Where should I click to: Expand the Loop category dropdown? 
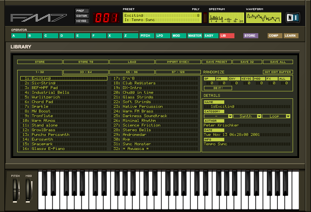click(x=288, y=116)
